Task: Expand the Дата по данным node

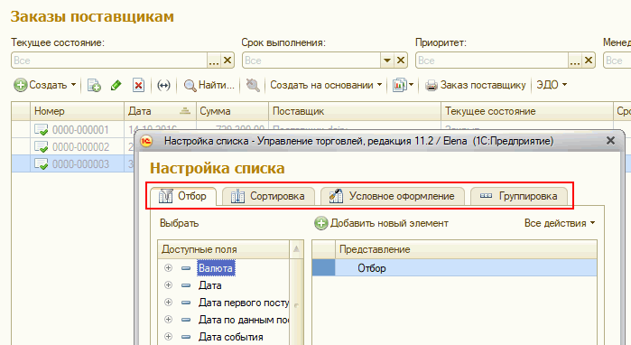Action: 168,320
